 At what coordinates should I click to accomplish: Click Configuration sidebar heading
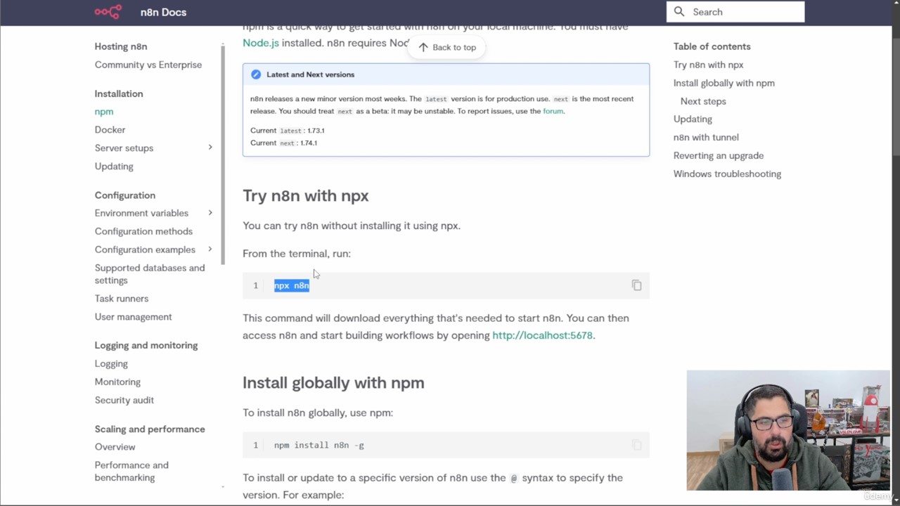click(x=125, y=195)
